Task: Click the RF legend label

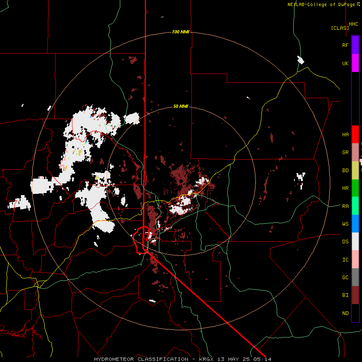Action: (345, 45)
